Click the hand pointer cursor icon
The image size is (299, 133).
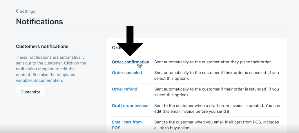(x=140, y=65)
